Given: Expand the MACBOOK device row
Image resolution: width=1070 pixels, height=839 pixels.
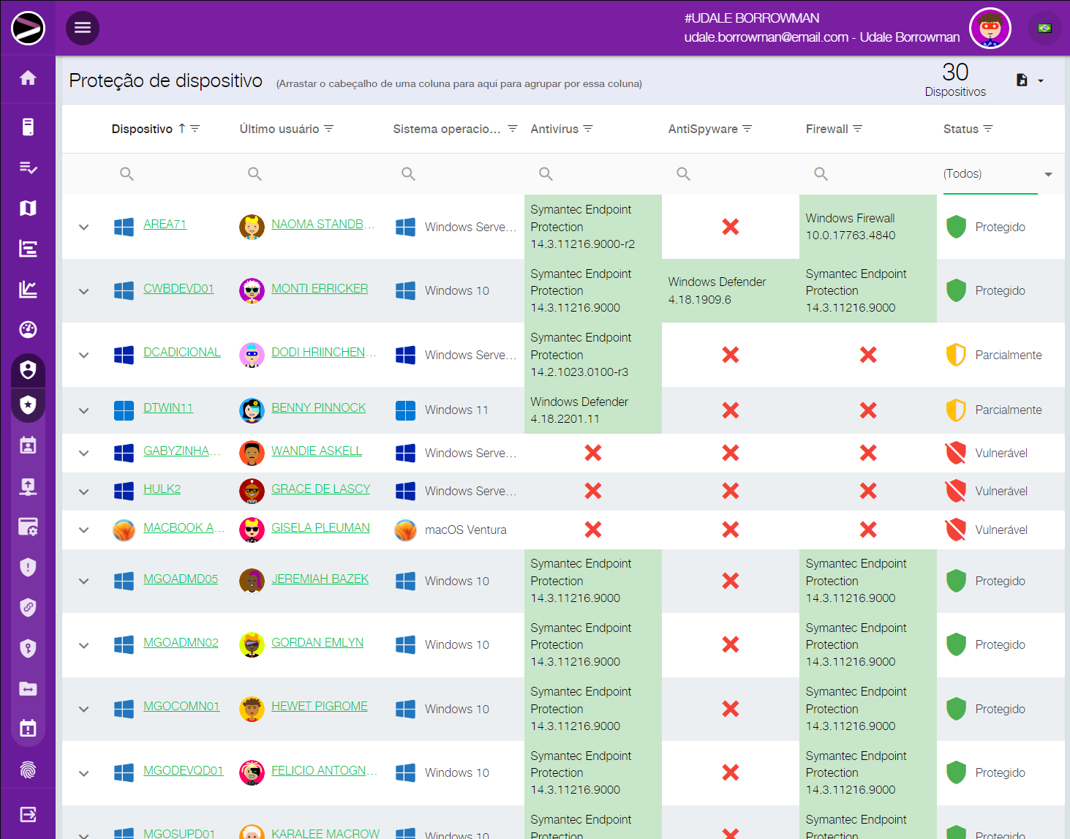Looking at the screenshot, I should coord(84,530).
